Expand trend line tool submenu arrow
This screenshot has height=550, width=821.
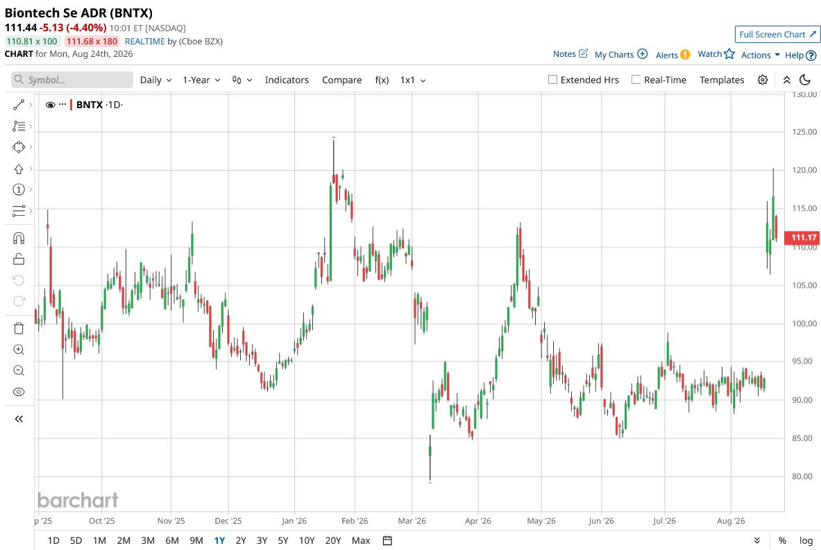pos(31,105)
